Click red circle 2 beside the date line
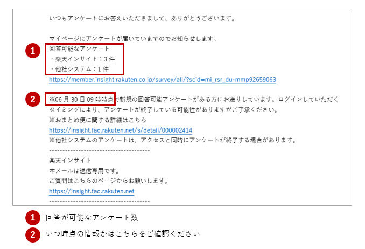This screenshot has height=249, width=365. point(33,99)
